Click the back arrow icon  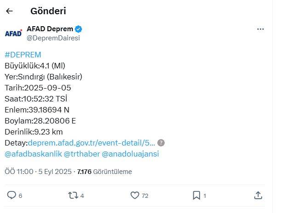pos(9,11)
